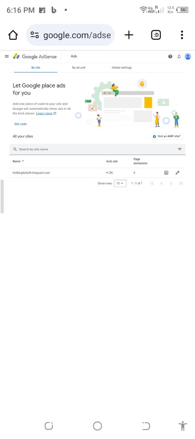Open the help question mark icon
195x439 pixels.
tap(170, 57)
